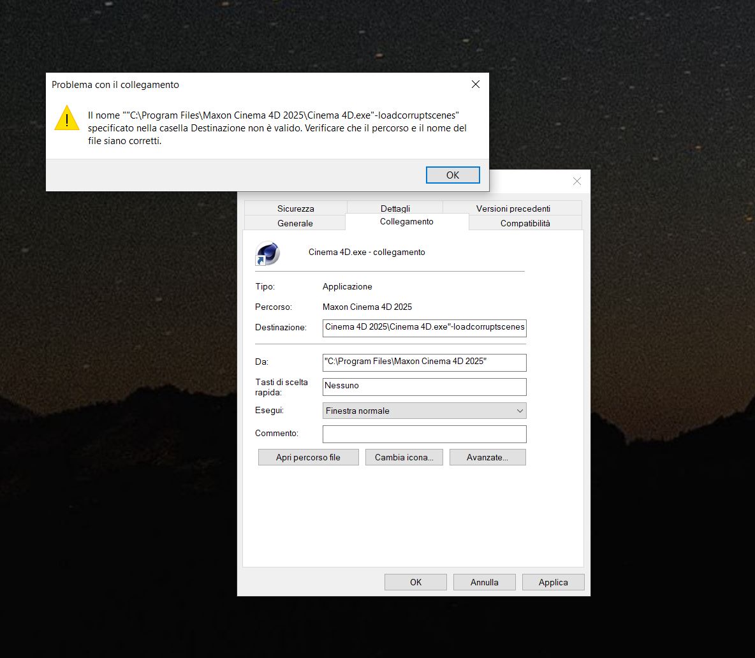Click the Tipo label
Screen dimensions: 755x658
pos(265,286)
